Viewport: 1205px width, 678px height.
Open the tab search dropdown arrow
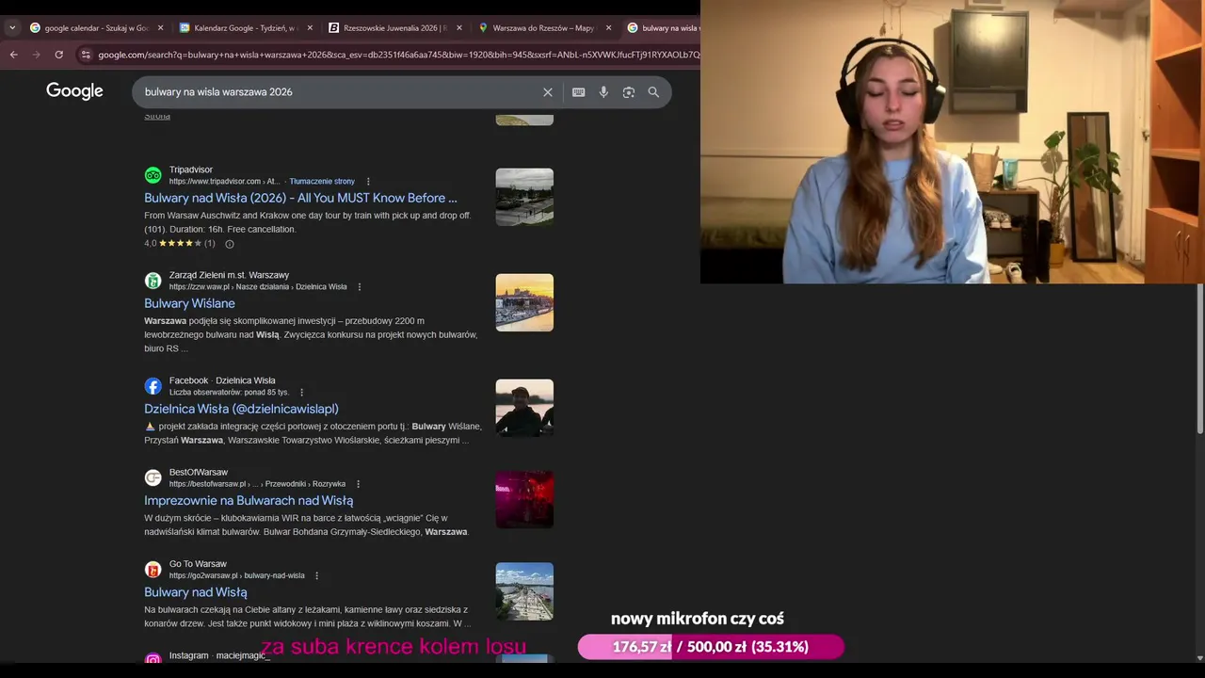pos(12,28)
